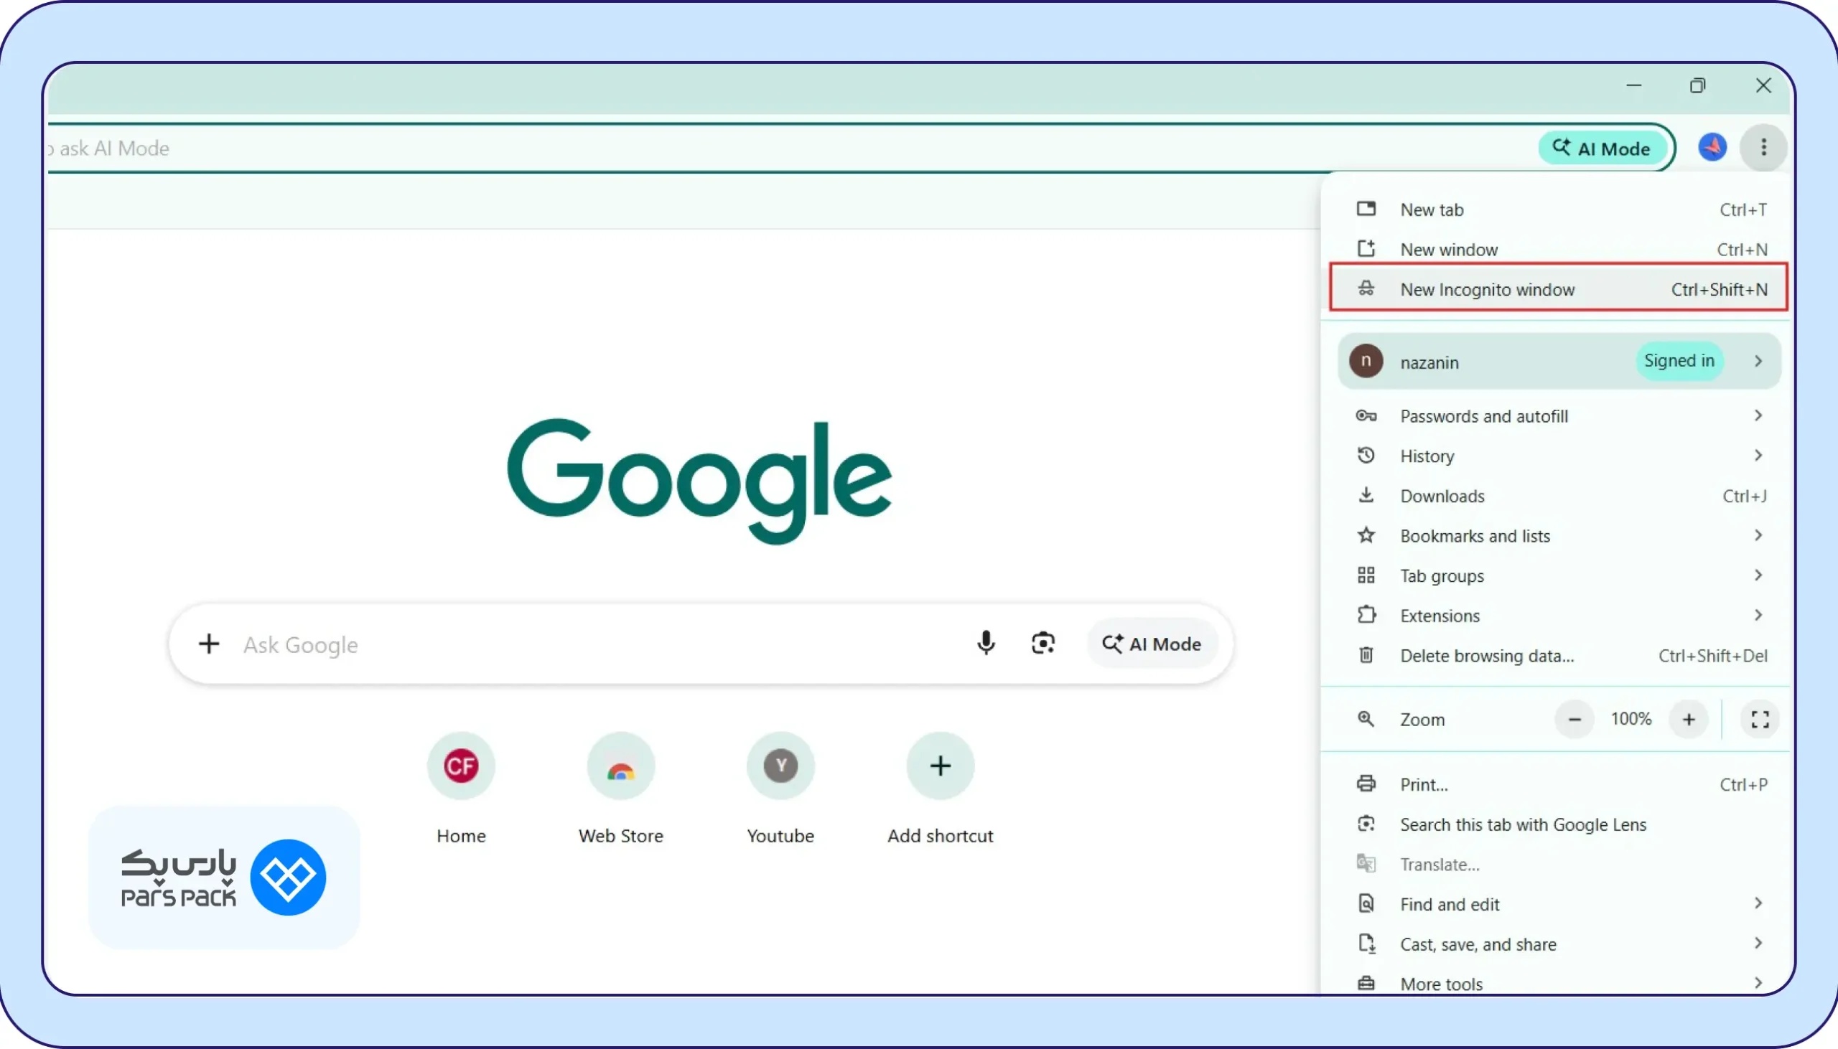This screenshot has width=1838, height=1049.
Task: Click the New tab icon in menu
Action: (x=1366, y=209)
